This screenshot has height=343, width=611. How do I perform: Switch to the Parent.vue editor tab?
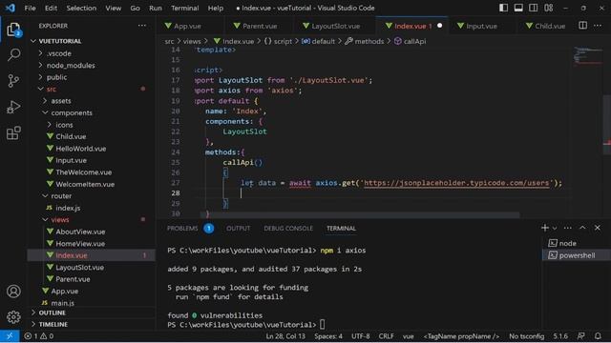pyautogui.click(x=260, y=26)
